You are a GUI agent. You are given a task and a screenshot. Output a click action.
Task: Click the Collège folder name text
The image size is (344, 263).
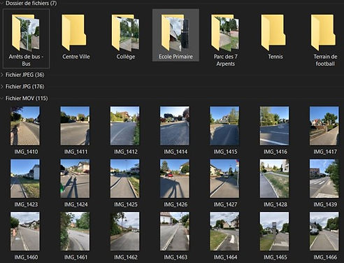126,57
